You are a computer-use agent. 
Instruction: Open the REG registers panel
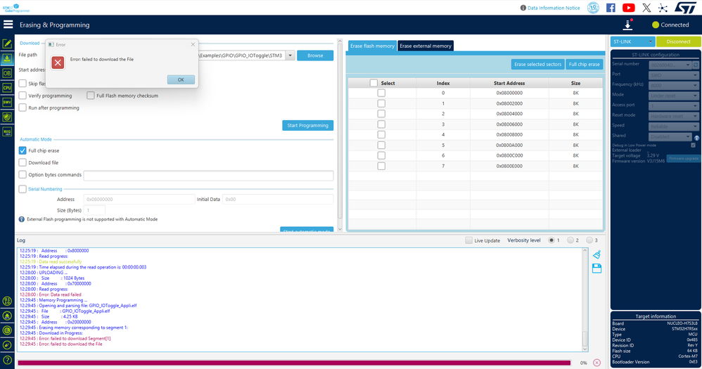click(x=7, y=131)
